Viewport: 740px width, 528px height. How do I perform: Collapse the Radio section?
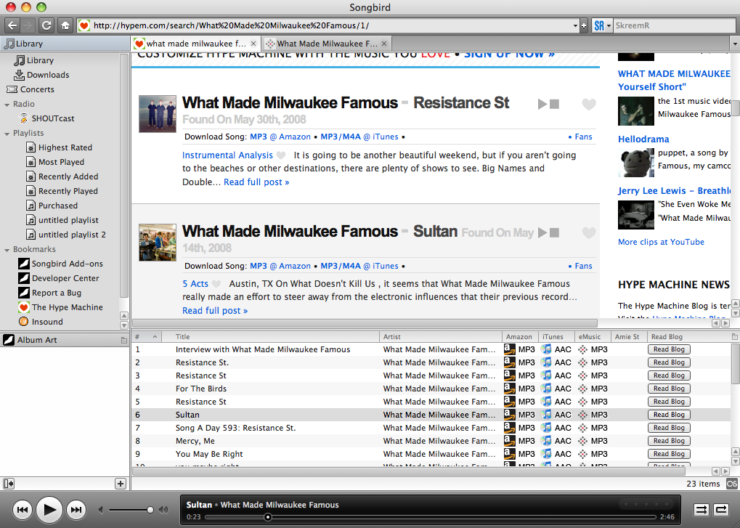tap(7, 105)
